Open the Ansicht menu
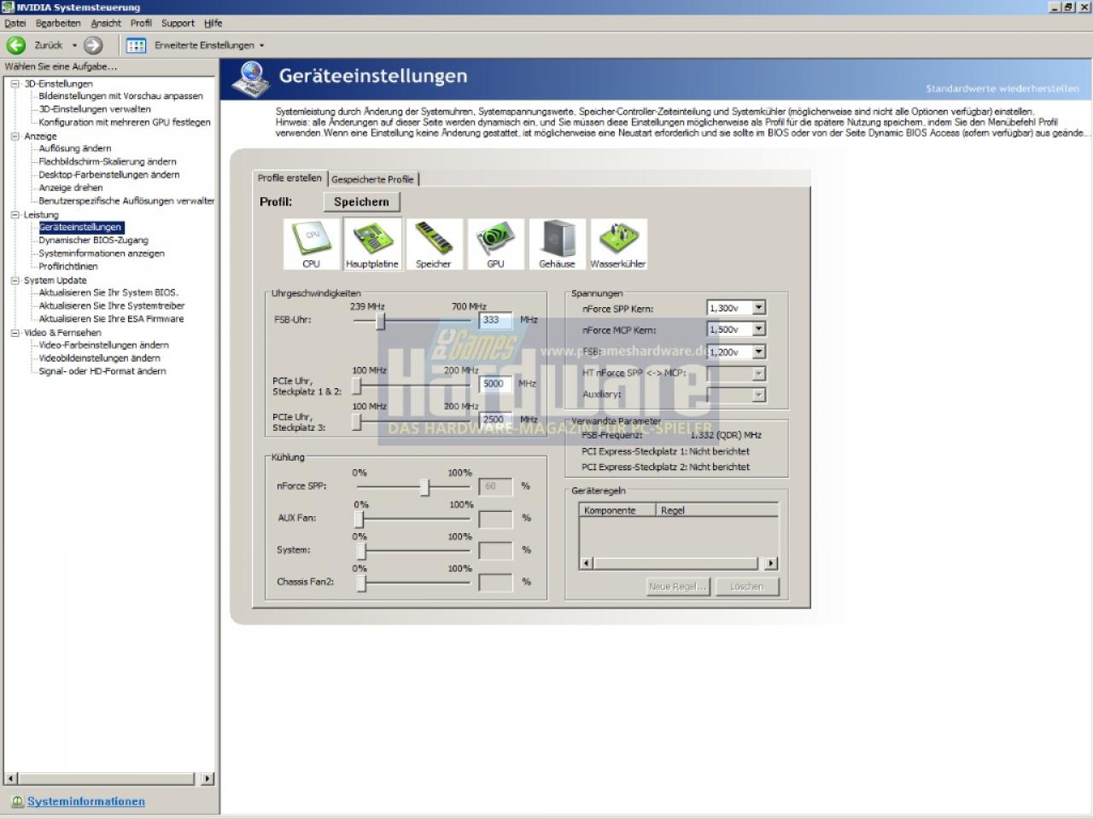This screenshot has height=819, width=1093. [106, 23]
